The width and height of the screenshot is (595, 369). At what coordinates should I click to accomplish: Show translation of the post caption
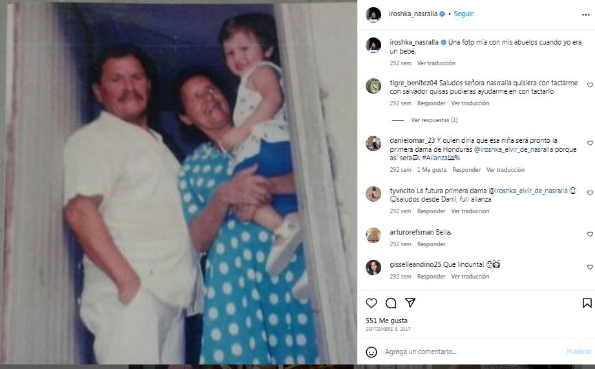[436, 63]
